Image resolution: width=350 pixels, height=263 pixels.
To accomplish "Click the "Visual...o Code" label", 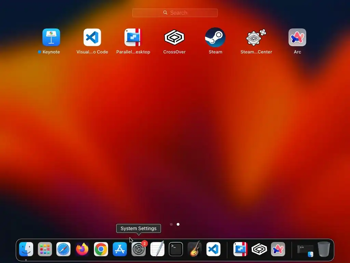I will coord(92,52).
